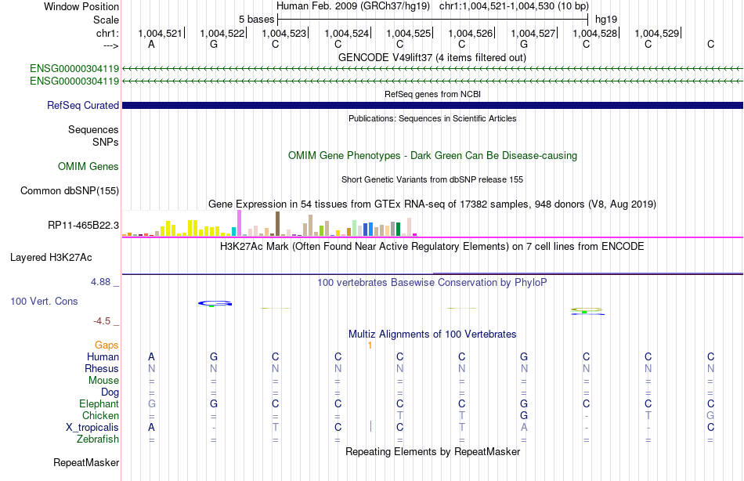Open Publications: Sequences in Scientific Articles title
Viewport: 744px width, 481px height.
pos(432,118)
